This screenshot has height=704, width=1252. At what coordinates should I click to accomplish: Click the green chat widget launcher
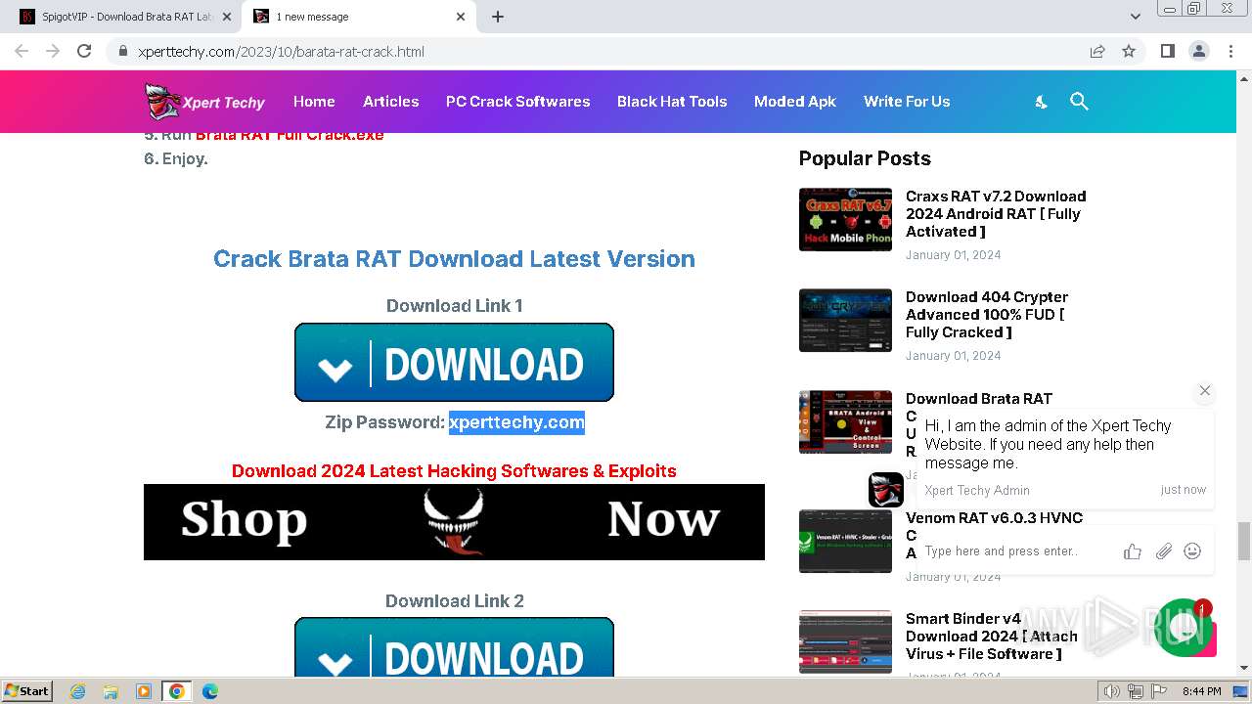click(1184, 628)
